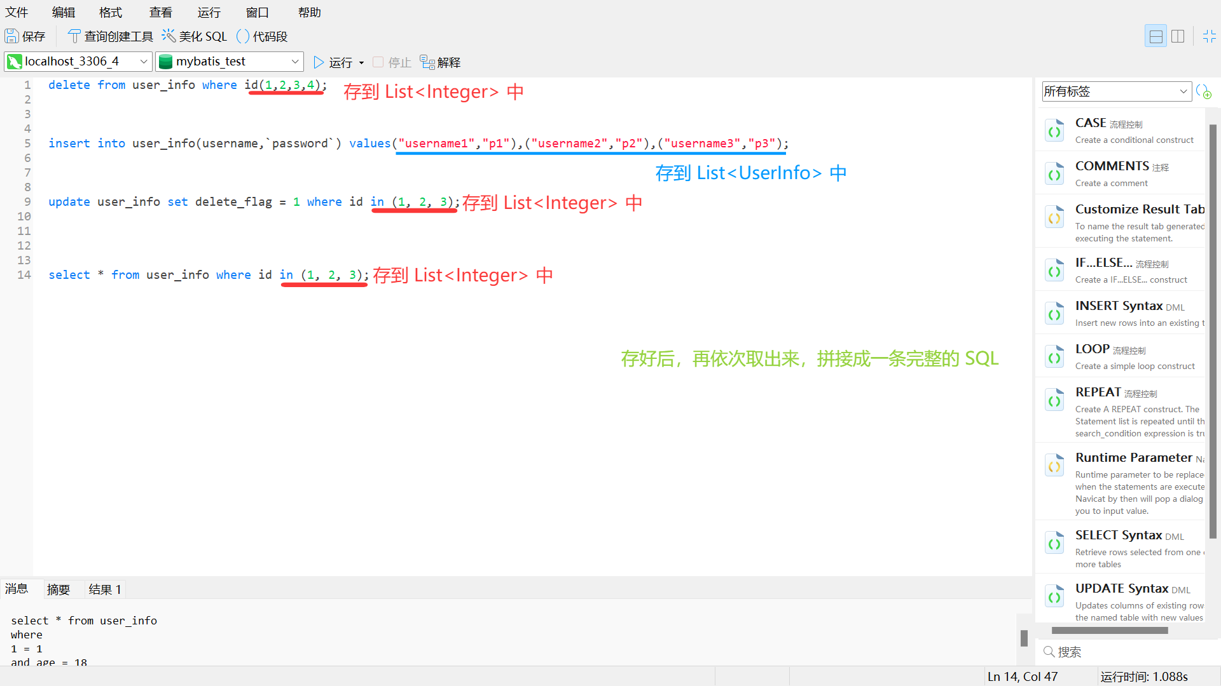The image size is (1221, 686).
Task: Click the update statement on line 9
Action: click(254, 202)
